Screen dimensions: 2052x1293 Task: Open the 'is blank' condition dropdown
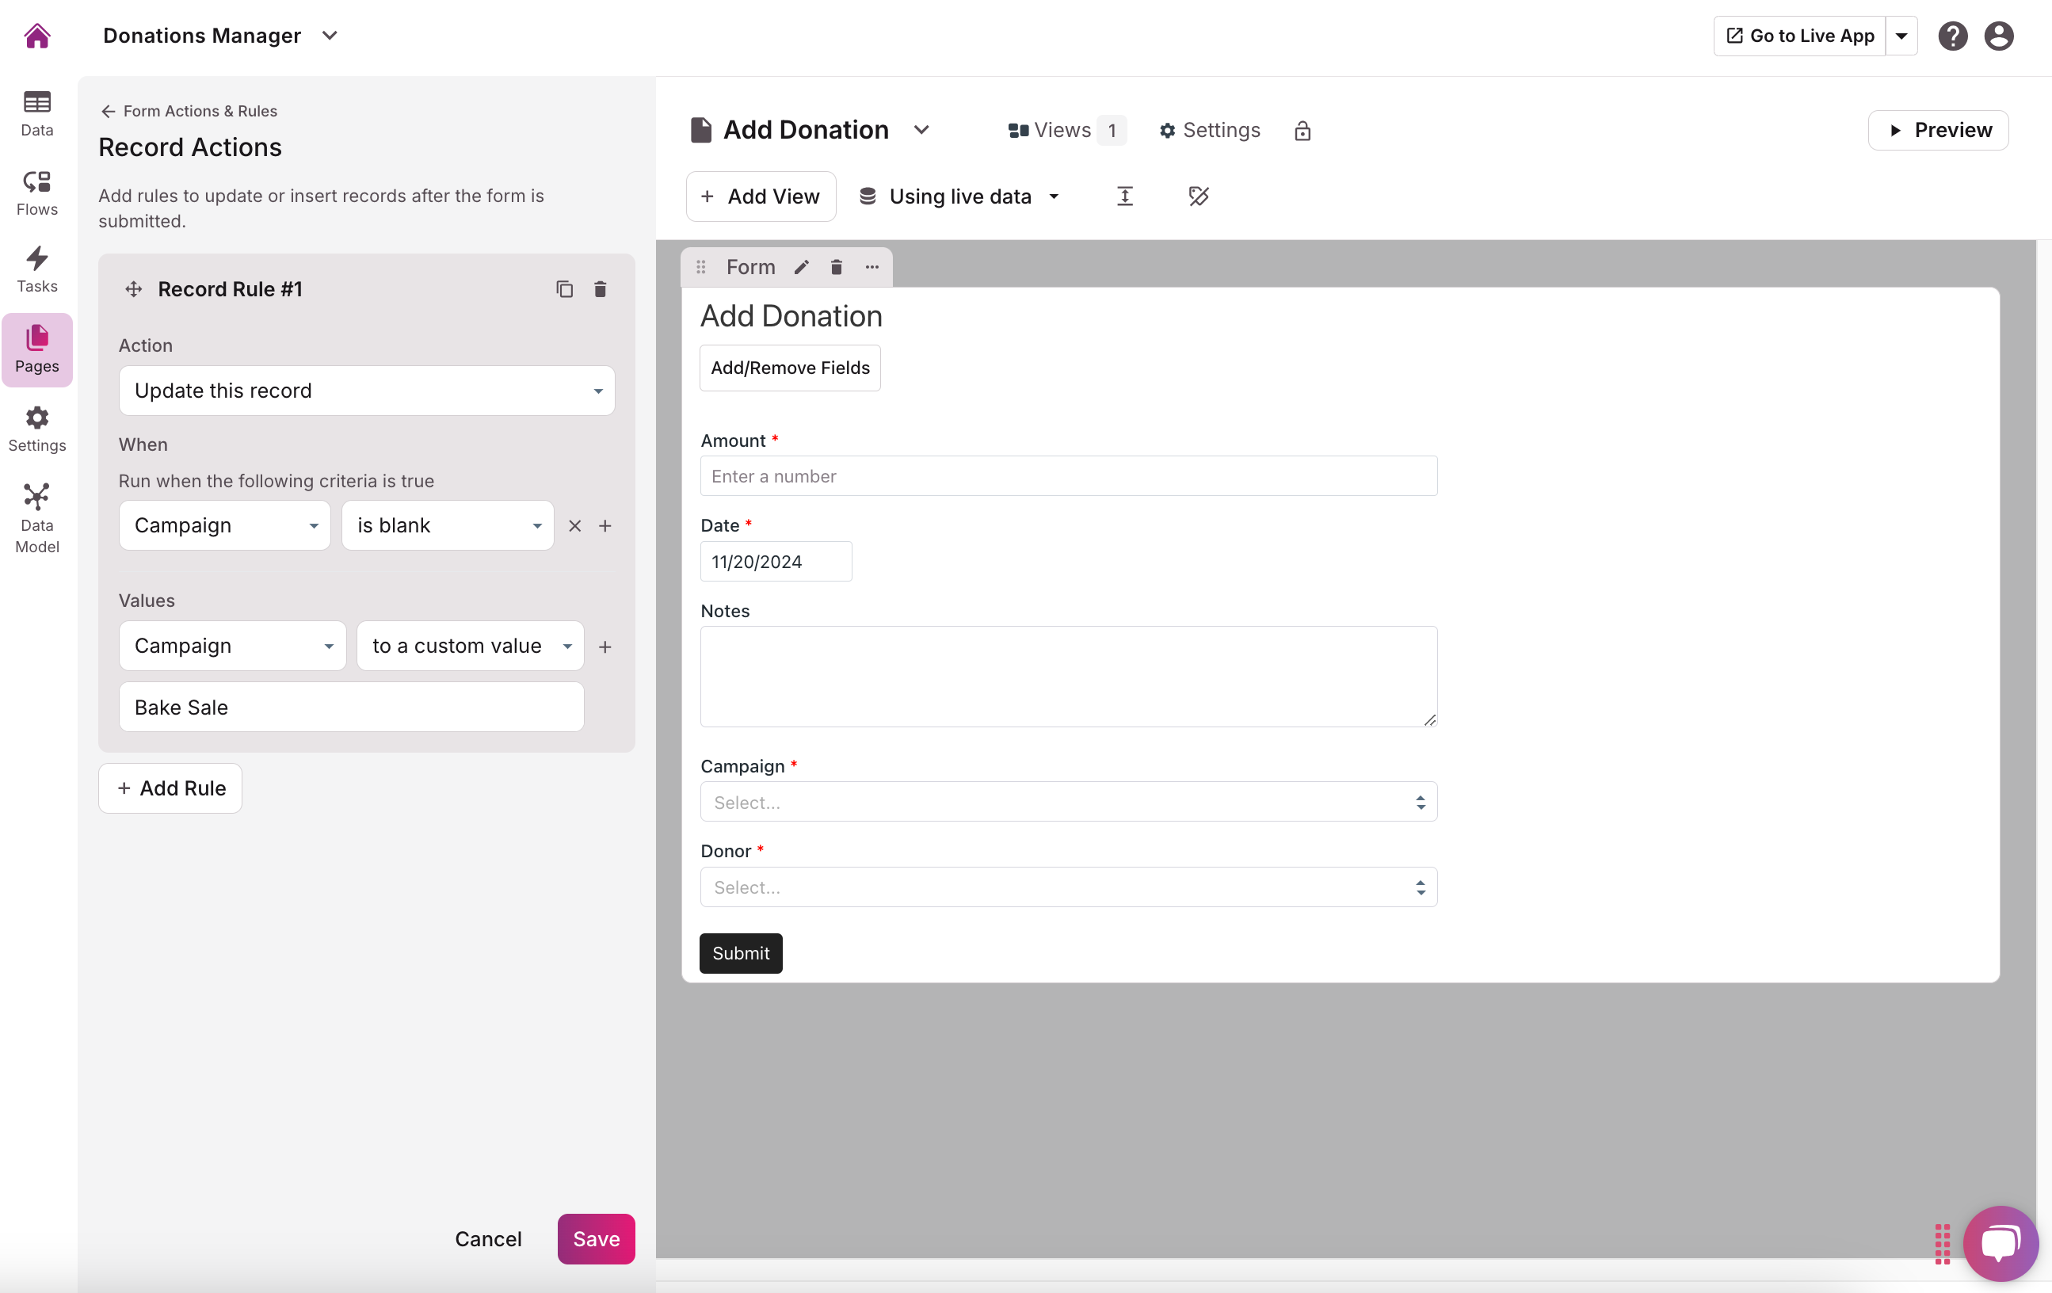pos(448,525)
